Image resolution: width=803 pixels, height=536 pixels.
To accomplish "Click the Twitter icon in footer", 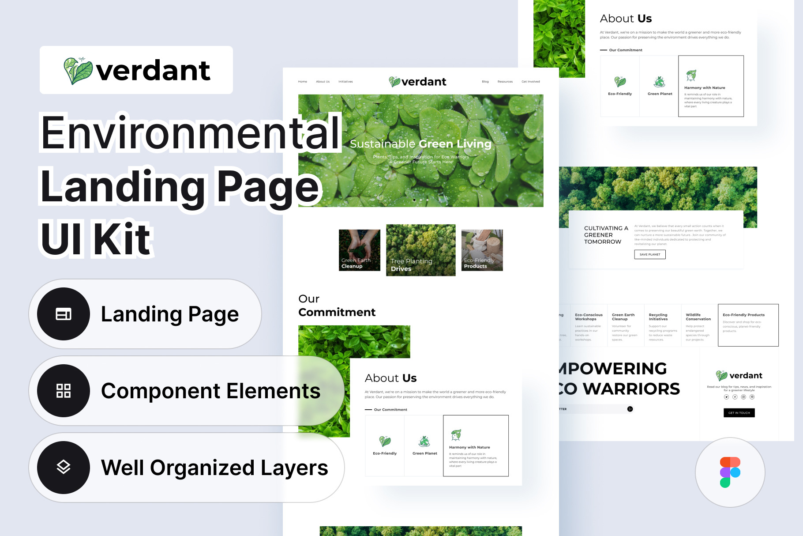I will coord(726,397).
